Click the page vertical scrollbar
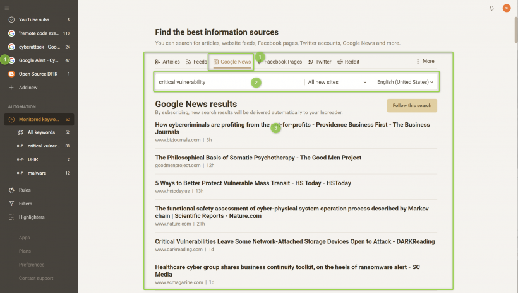 (x=516, y=30)
